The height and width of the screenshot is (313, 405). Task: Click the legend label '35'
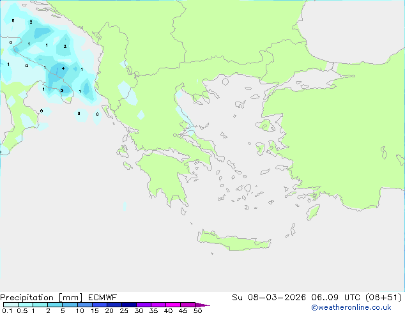click(x=153, y=310)
